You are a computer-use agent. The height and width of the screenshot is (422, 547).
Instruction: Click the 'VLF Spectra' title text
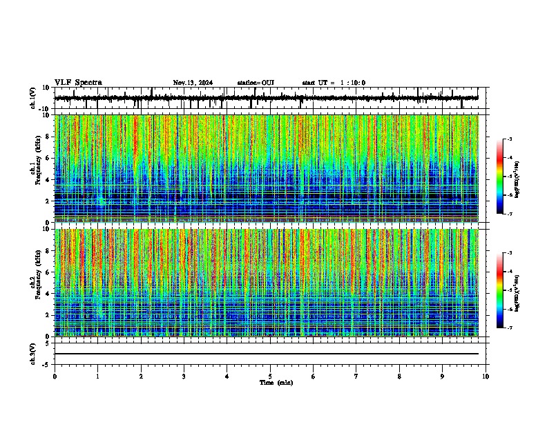(78, 83)
